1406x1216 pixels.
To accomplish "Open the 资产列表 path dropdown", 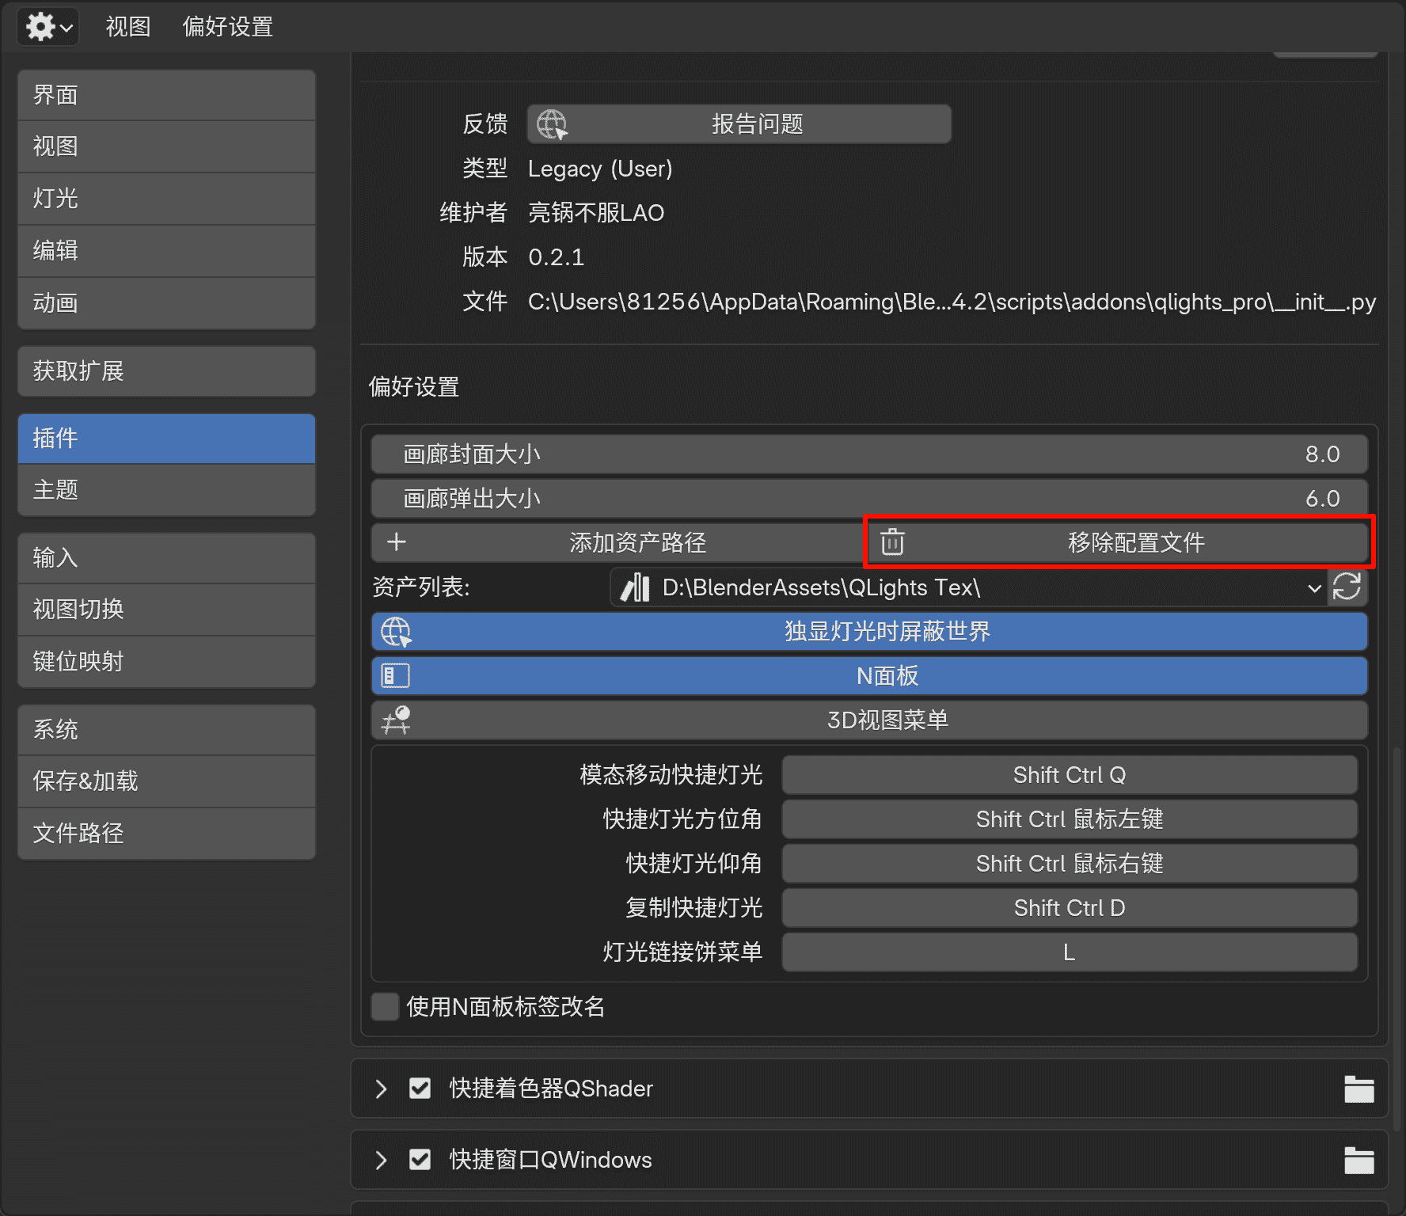I will click(x=969, y=587).
